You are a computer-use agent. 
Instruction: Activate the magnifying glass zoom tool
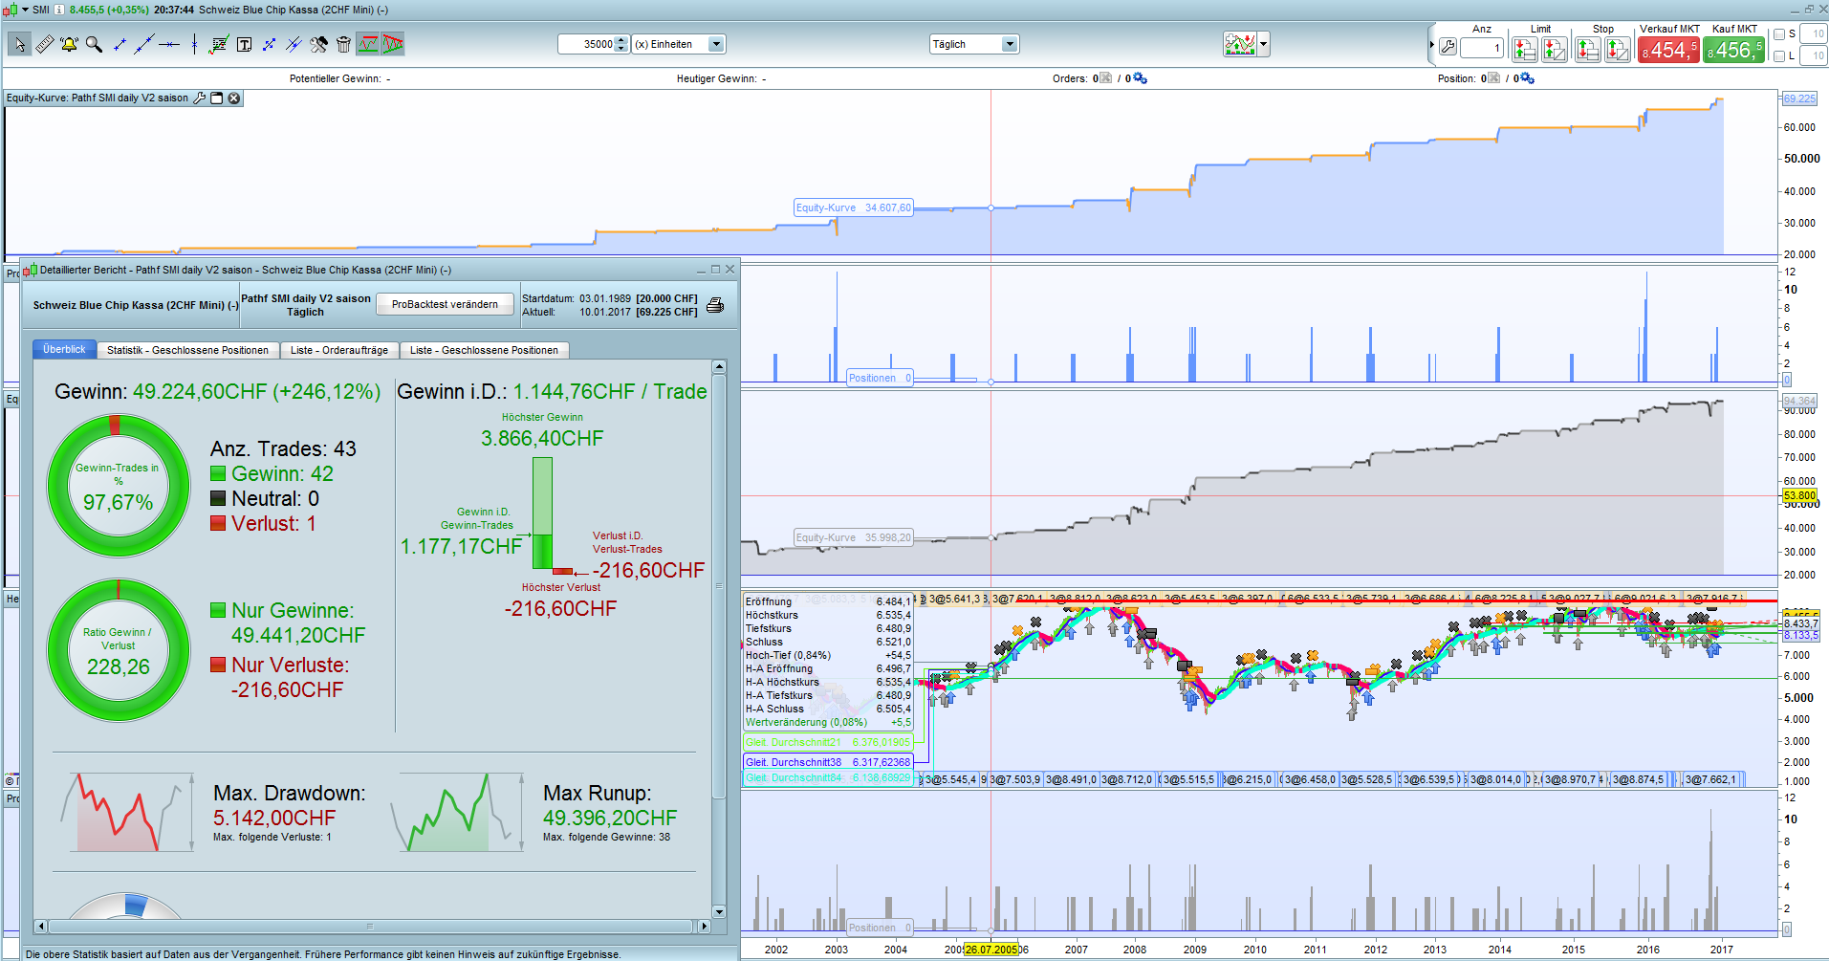[x=94, y=44]
